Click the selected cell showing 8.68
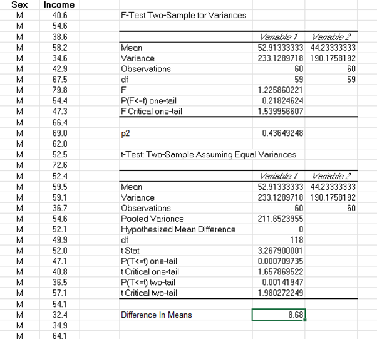This screenshot has height=339, width=377. 279,315
